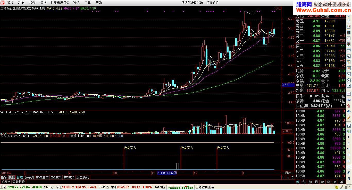This screenshot has height=190, width=352.
Task: Select the 模板 tab at bottom
Action: click(x=12, y=177)
